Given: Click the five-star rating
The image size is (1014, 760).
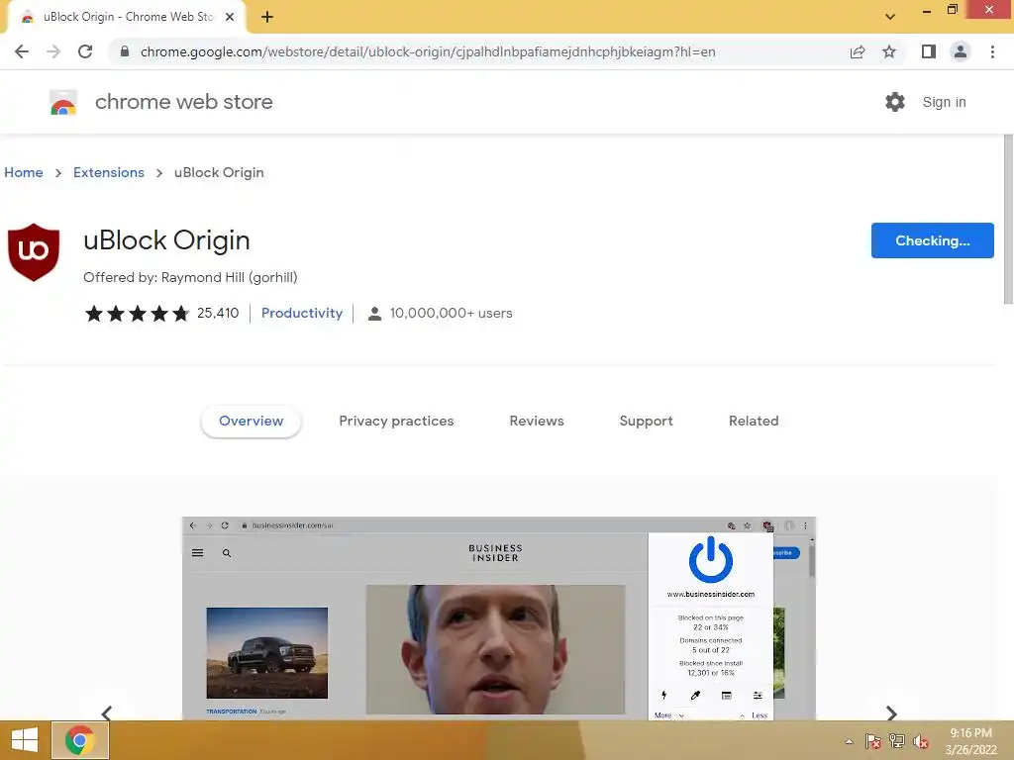Looking at the screenshot, I should 137,314.
